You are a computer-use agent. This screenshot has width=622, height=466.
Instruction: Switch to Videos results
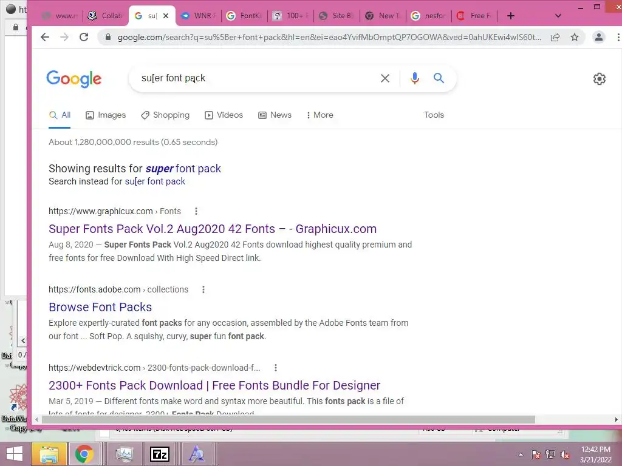[x=224, y=115]
